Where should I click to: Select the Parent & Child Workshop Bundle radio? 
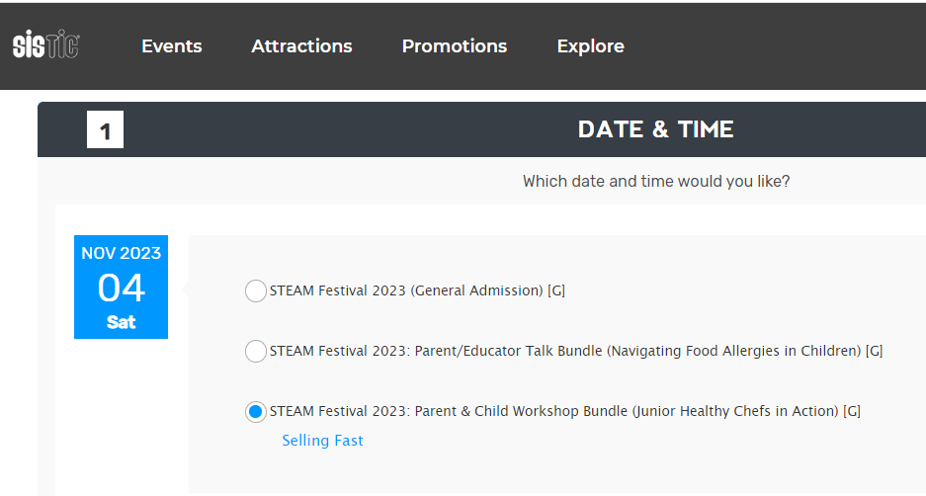pos(256,411)
